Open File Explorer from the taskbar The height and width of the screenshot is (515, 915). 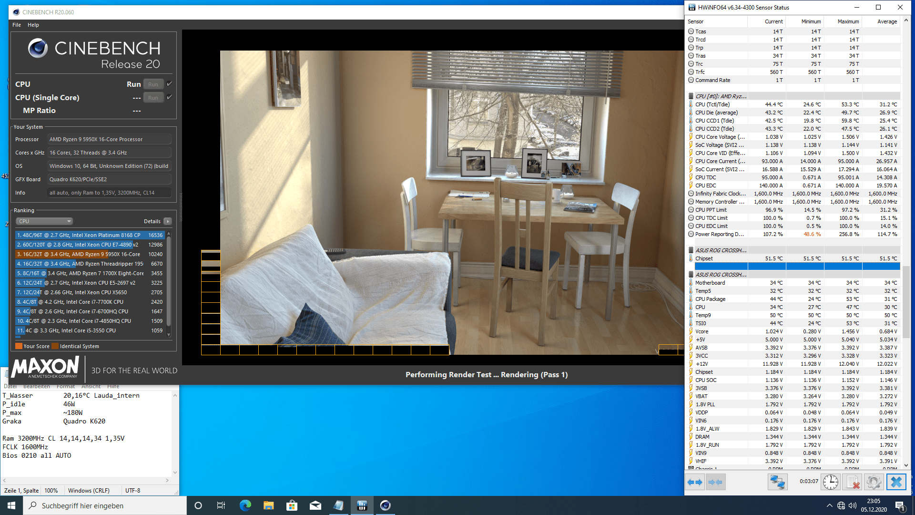tap(268, 505)
